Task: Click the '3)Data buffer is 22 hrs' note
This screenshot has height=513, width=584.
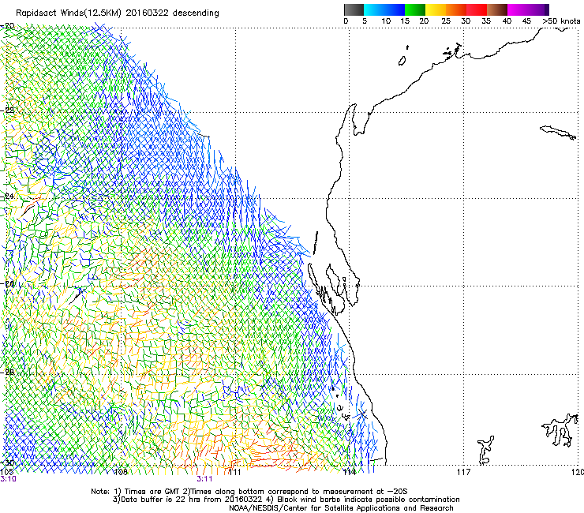Action: coord(286,500)
